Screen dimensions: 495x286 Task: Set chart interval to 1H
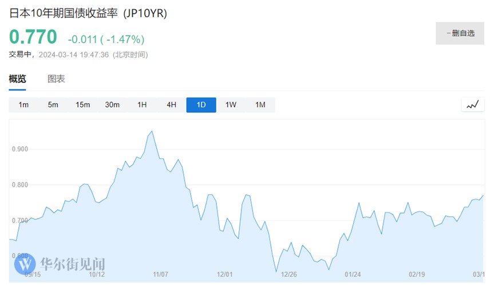142,105
